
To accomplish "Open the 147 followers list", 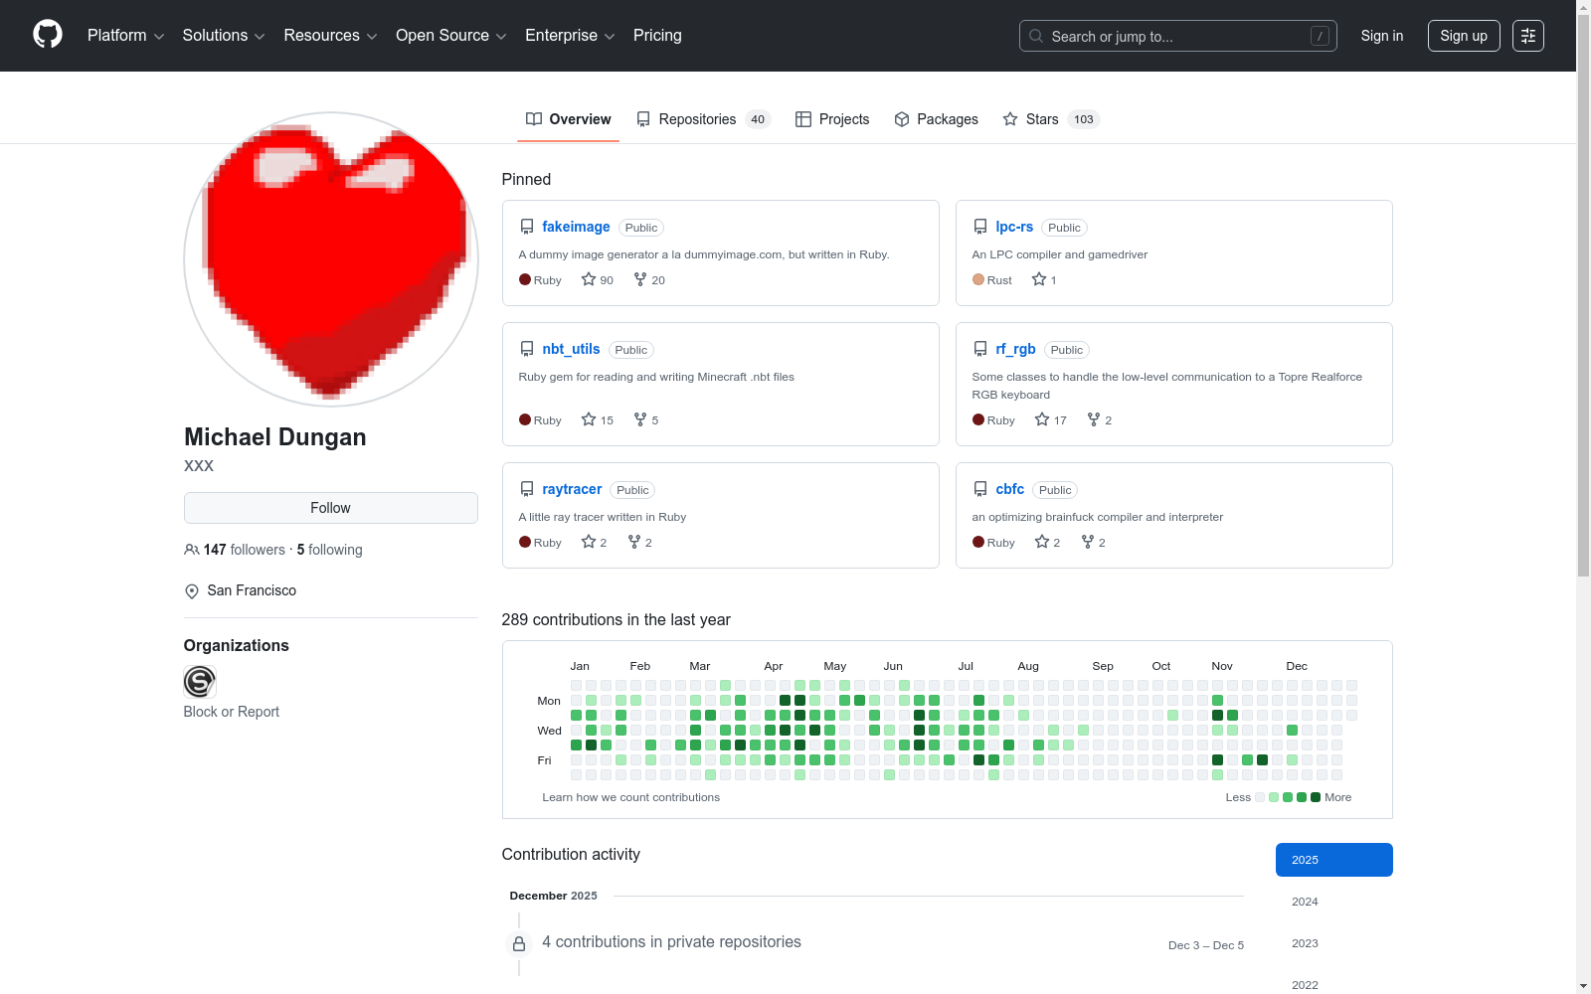I will 235,550.
